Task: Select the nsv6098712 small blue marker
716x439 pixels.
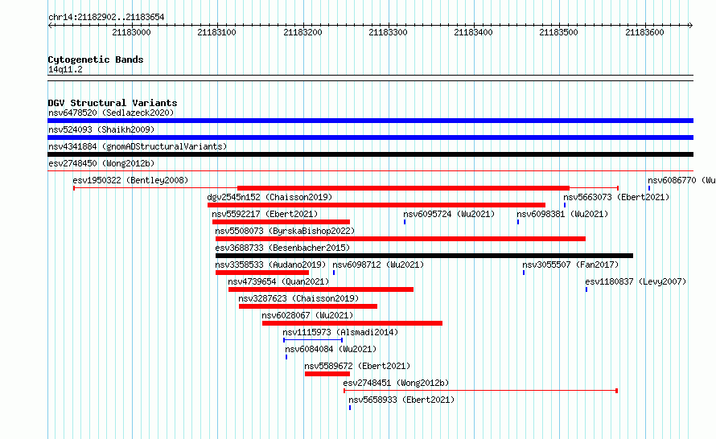Action: (334, 273)
